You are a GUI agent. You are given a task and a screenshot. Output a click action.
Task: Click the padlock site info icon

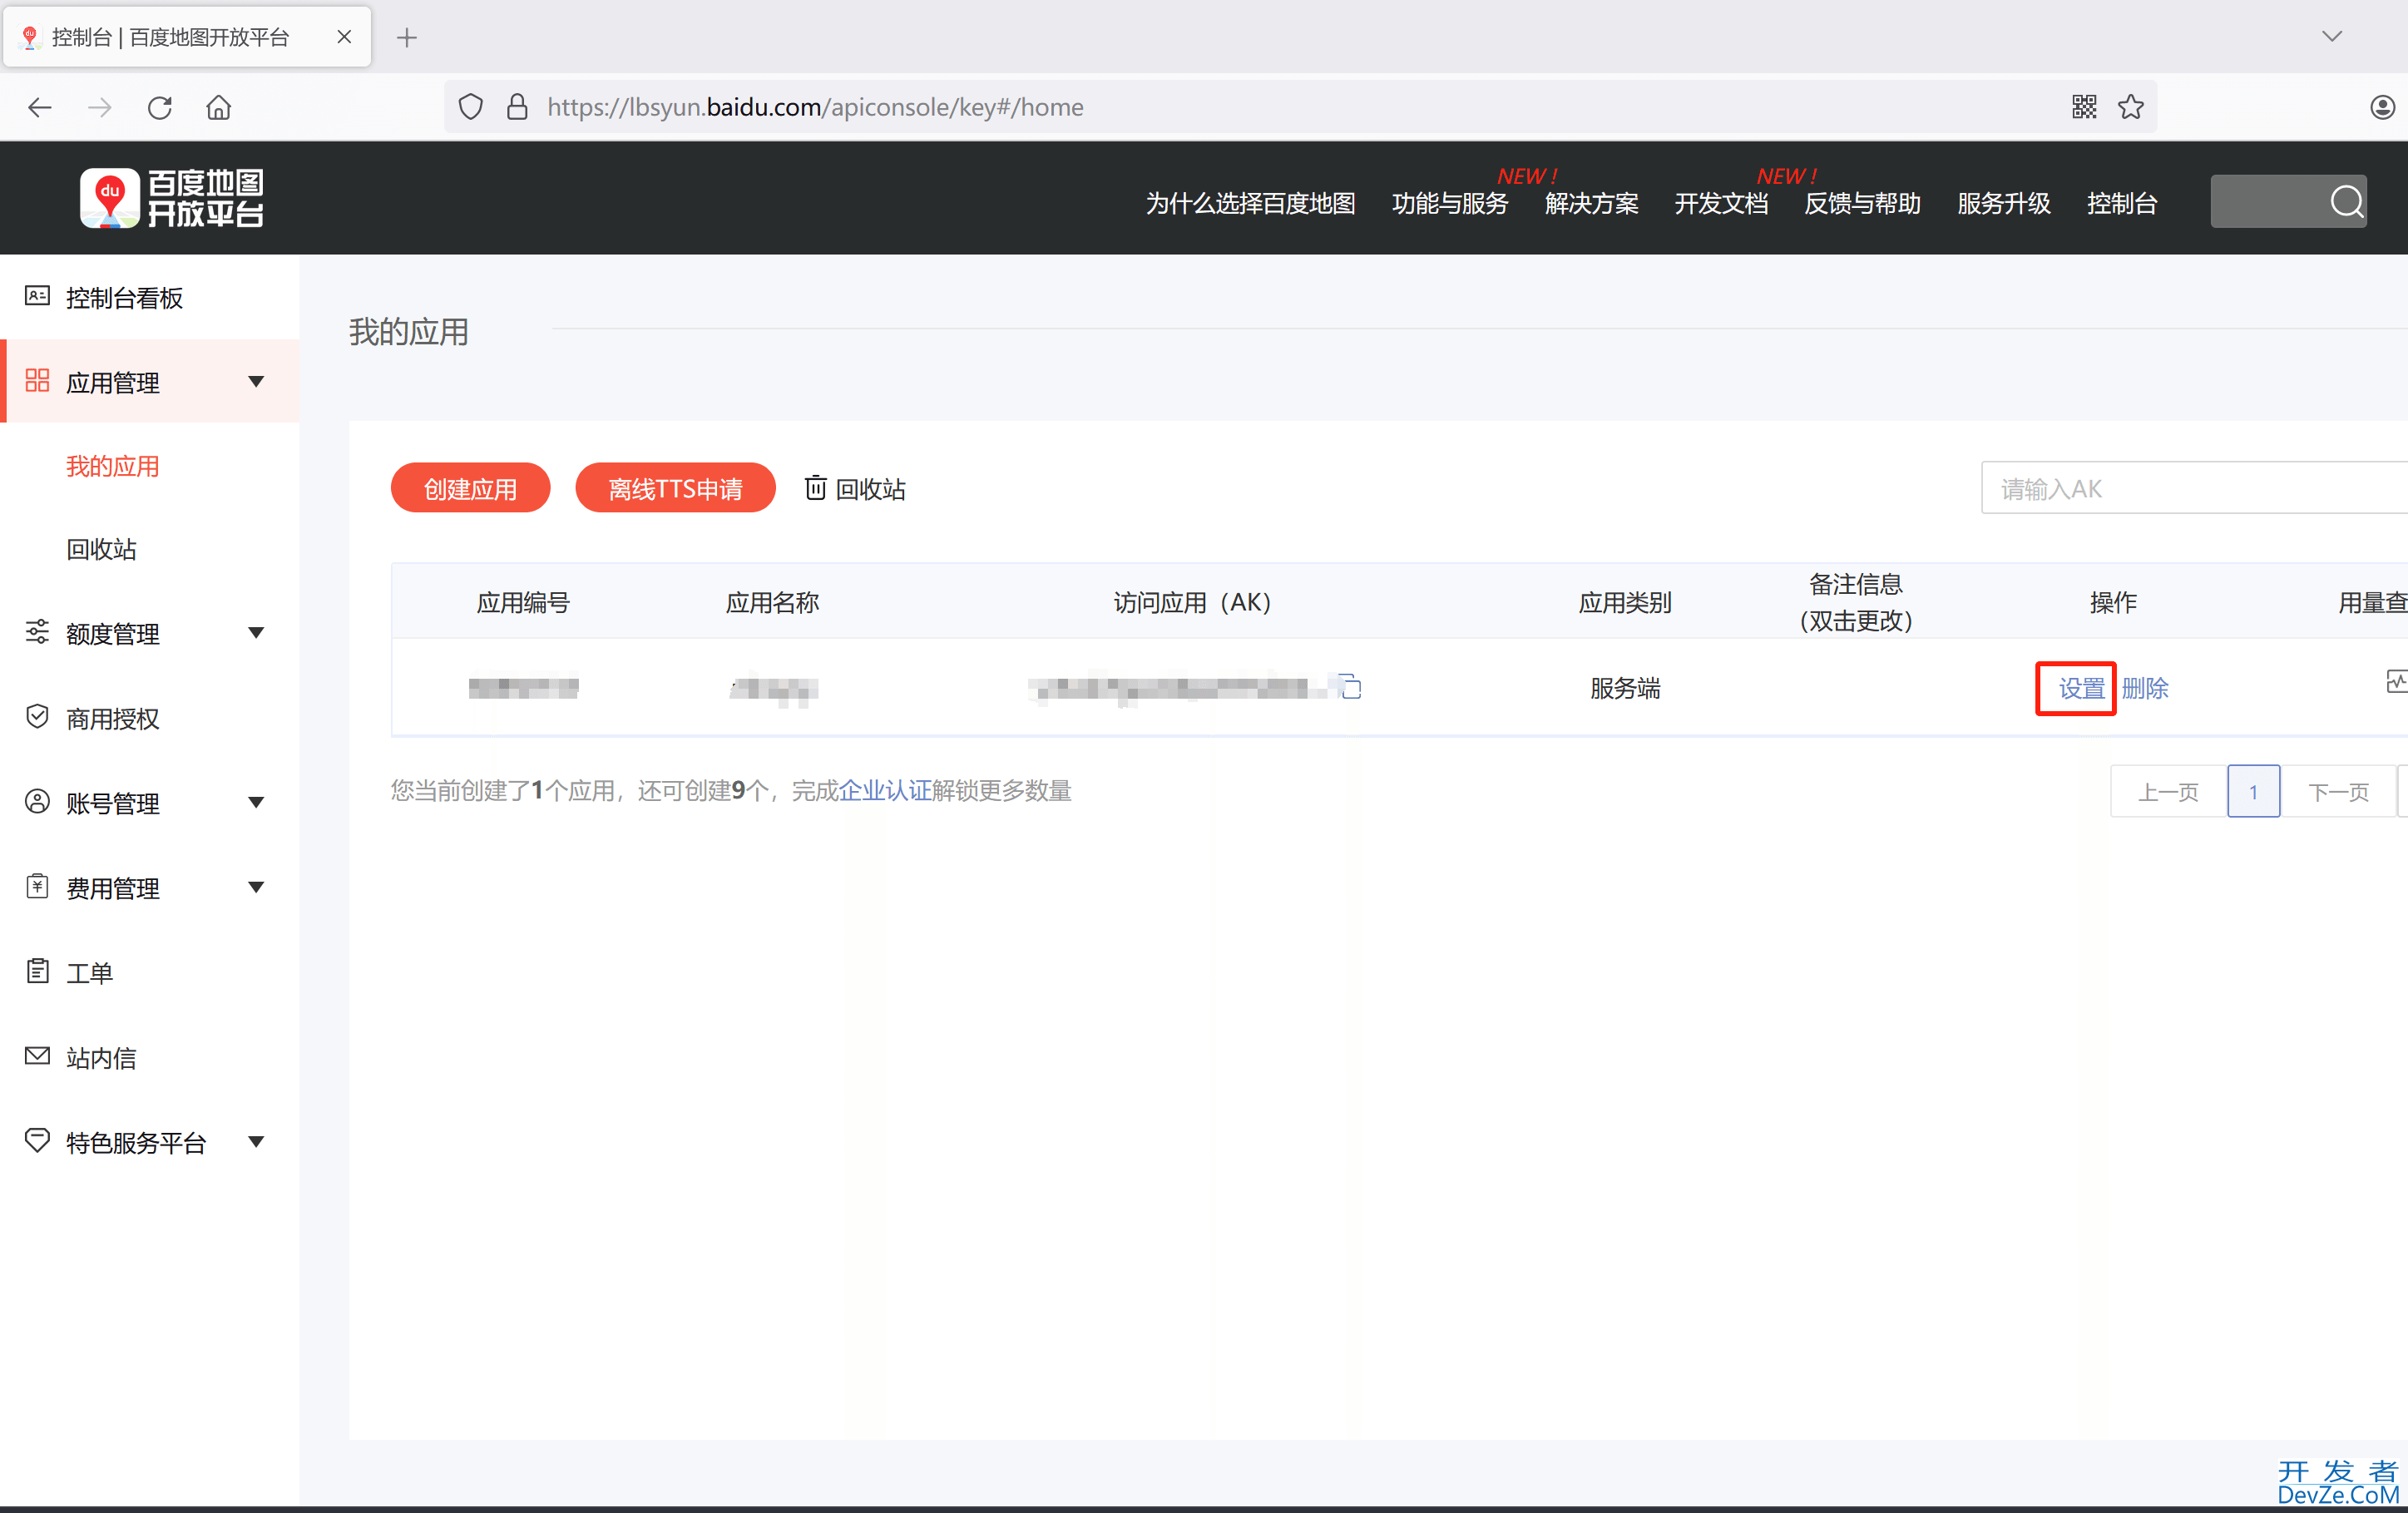click(x=517, y=107)
